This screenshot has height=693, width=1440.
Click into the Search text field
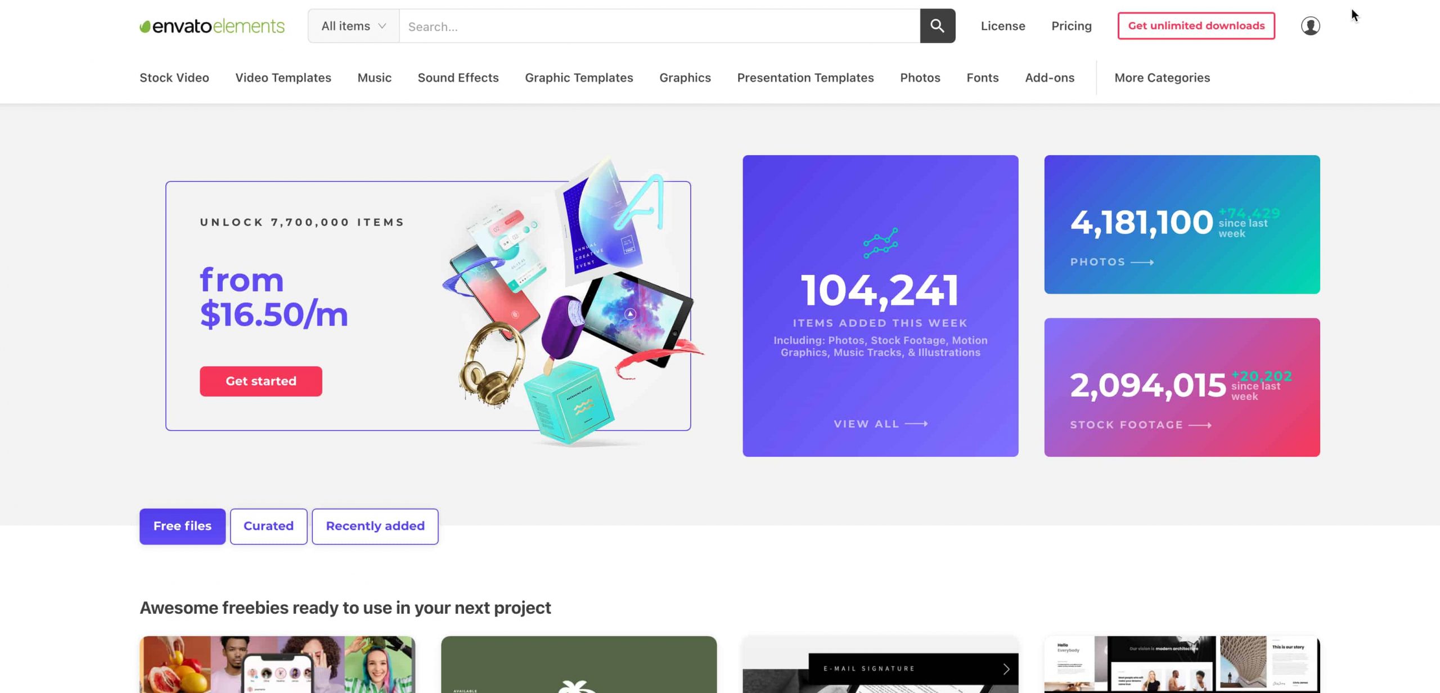658,26
